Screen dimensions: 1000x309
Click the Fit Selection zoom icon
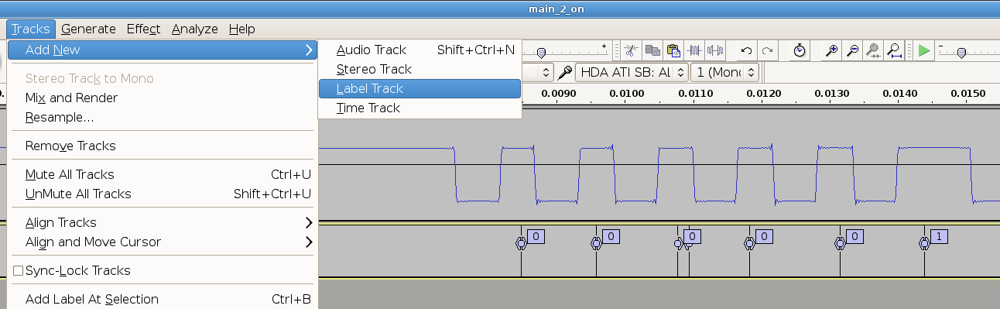pyautogui.click(x=873, y=50)
